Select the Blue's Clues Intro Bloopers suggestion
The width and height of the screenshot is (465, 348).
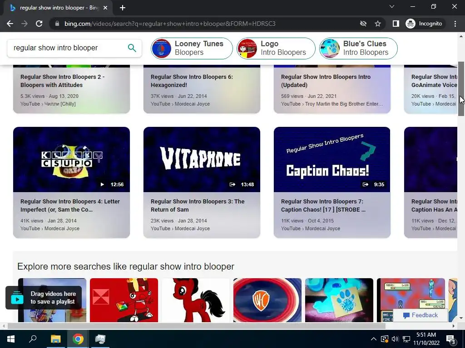[358, 48]
